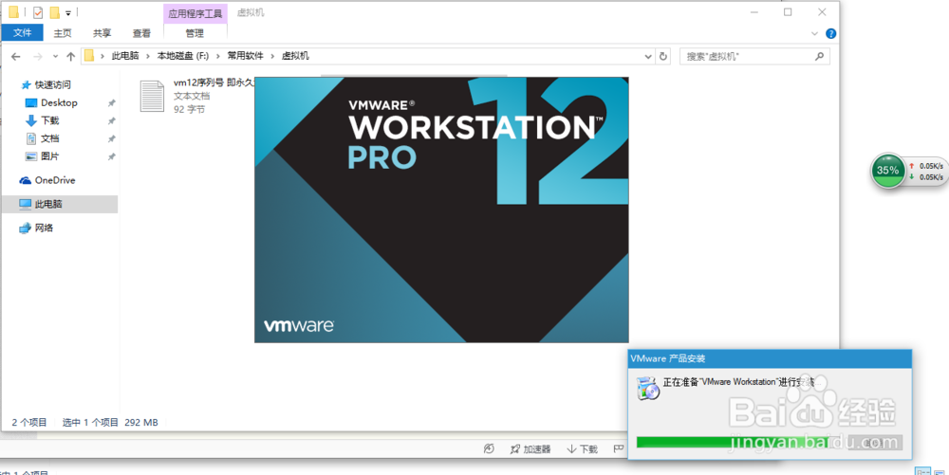Screen dimensions: 949x475
Task: Click the New Folder icon in title bar
Action: pos(54,12)
